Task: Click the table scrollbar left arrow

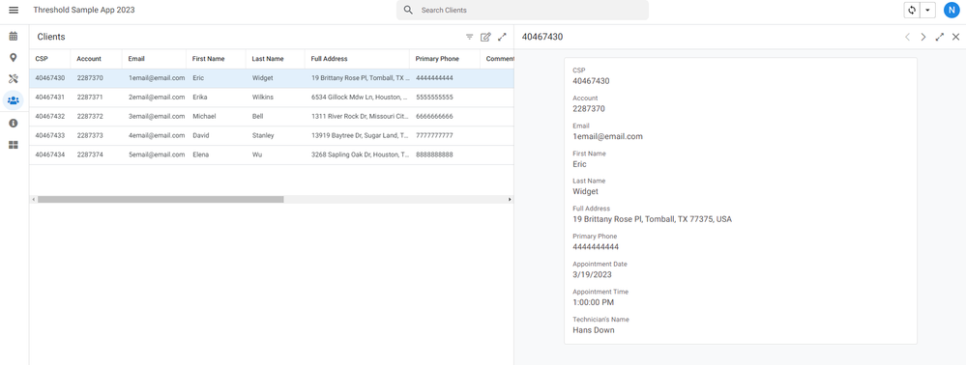Action: coord(33,200)
